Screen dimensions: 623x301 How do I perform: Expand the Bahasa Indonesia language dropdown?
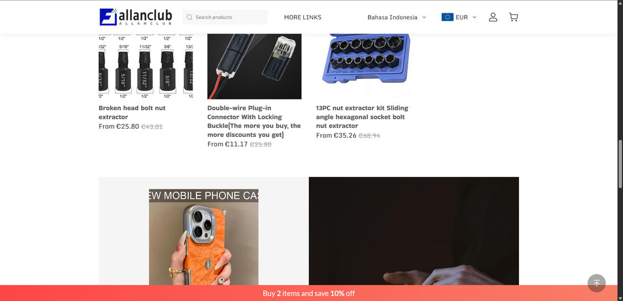point(397,18)
